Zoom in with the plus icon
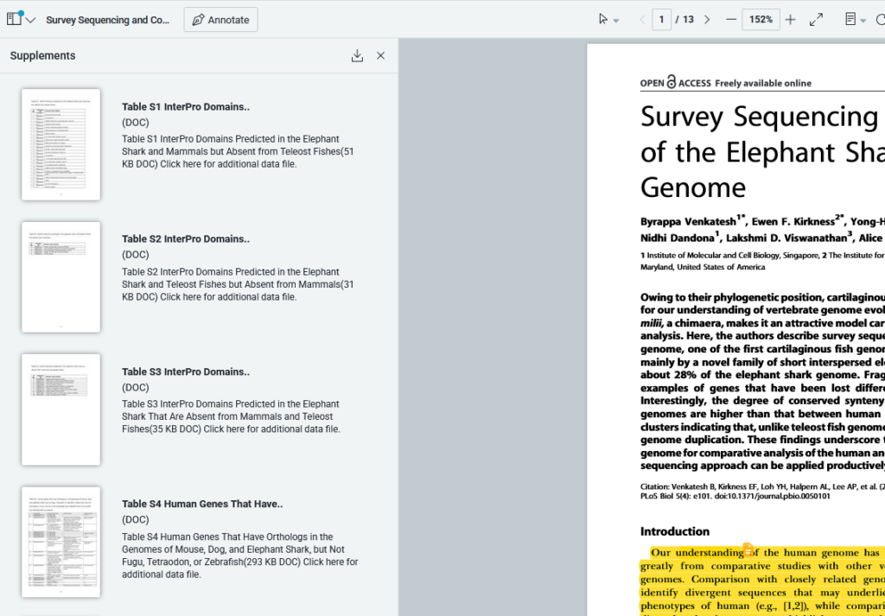This screenshot has width=885, height=616. click(x=790, y=20)
